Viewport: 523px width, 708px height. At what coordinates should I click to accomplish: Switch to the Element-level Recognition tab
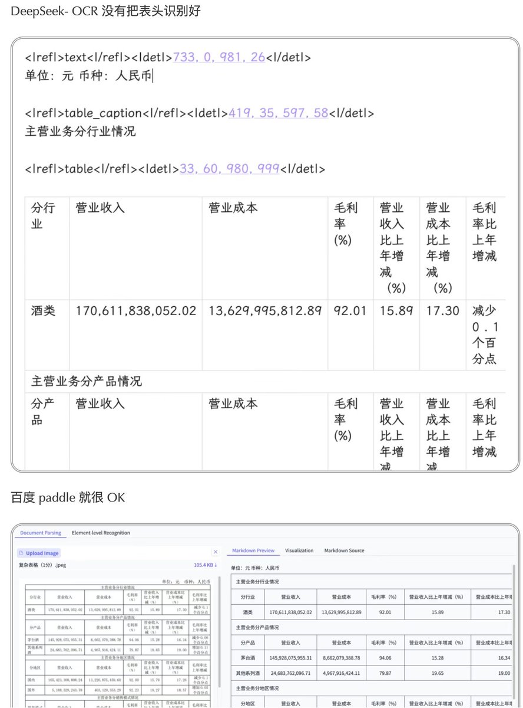101,533
